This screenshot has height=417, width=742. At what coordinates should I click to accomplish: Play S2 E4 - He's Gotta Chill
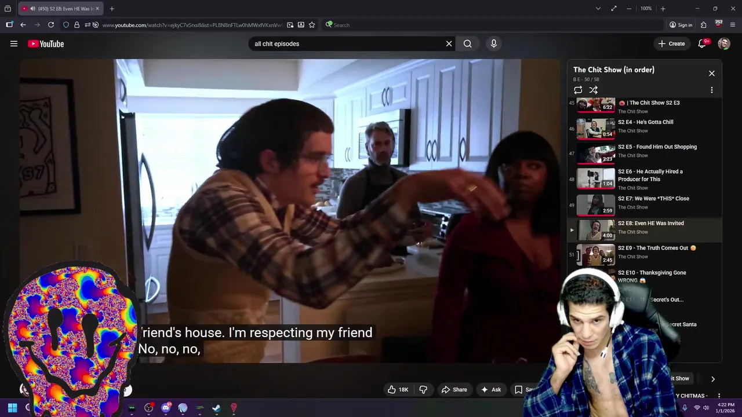coord(643,129)
